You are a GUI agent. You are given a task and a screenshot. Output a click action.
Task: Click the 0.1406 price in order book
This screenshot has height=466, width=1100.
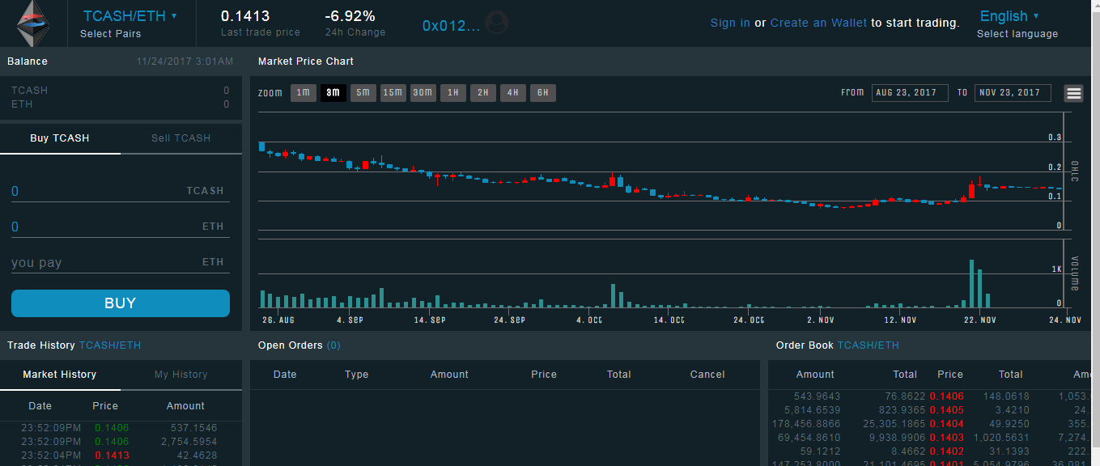coord(946,396)
